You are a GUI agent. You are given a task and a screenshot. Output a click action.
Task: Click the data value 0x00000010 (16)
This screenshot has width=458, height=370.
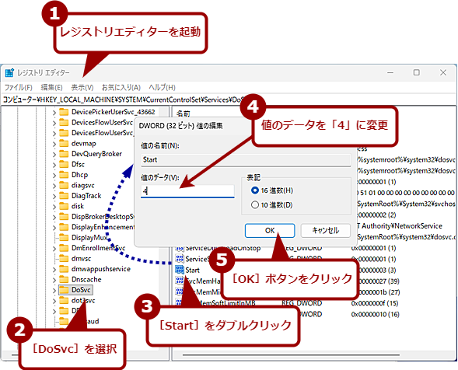(x=376, y=315)
